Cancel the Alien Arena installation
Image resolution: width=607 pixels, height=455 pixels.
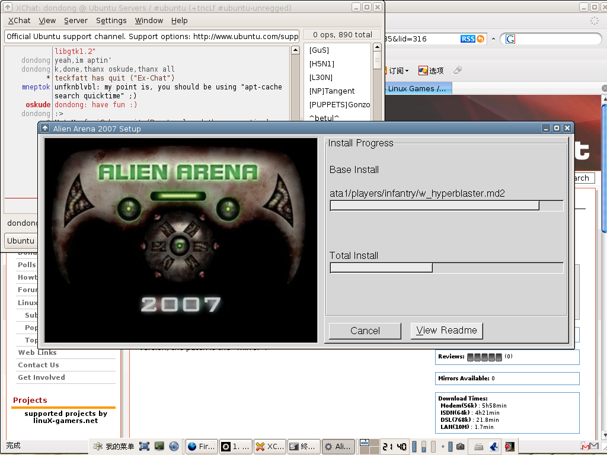365,331
